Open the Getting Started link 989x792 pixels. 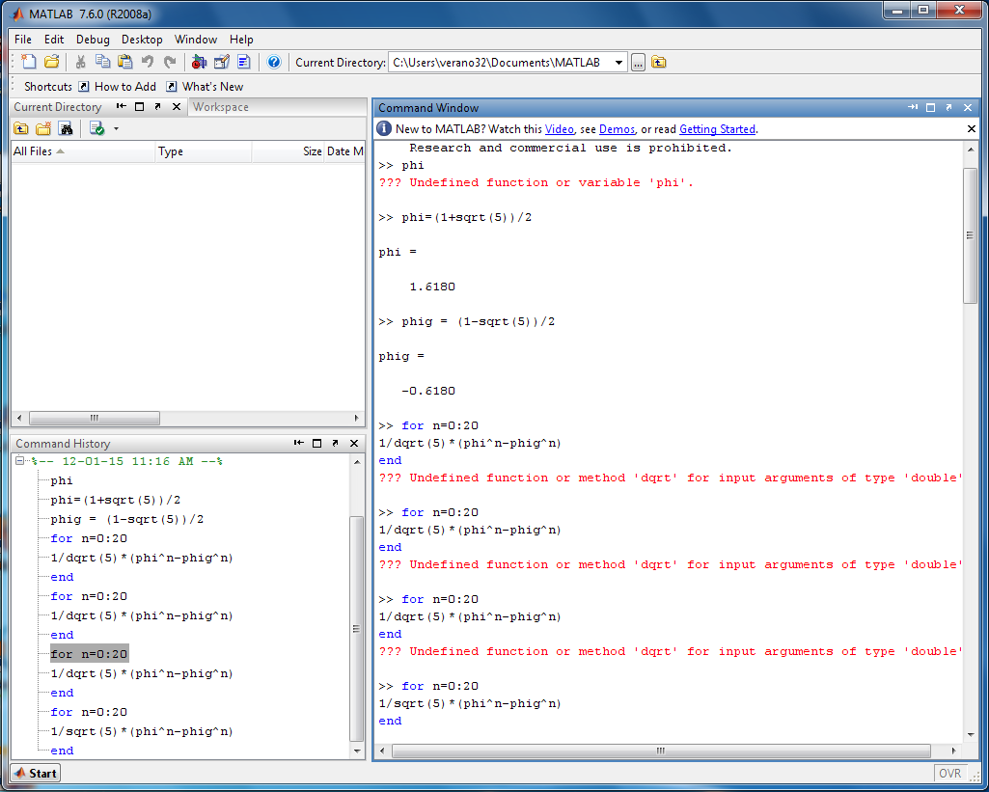click(717, 128)
